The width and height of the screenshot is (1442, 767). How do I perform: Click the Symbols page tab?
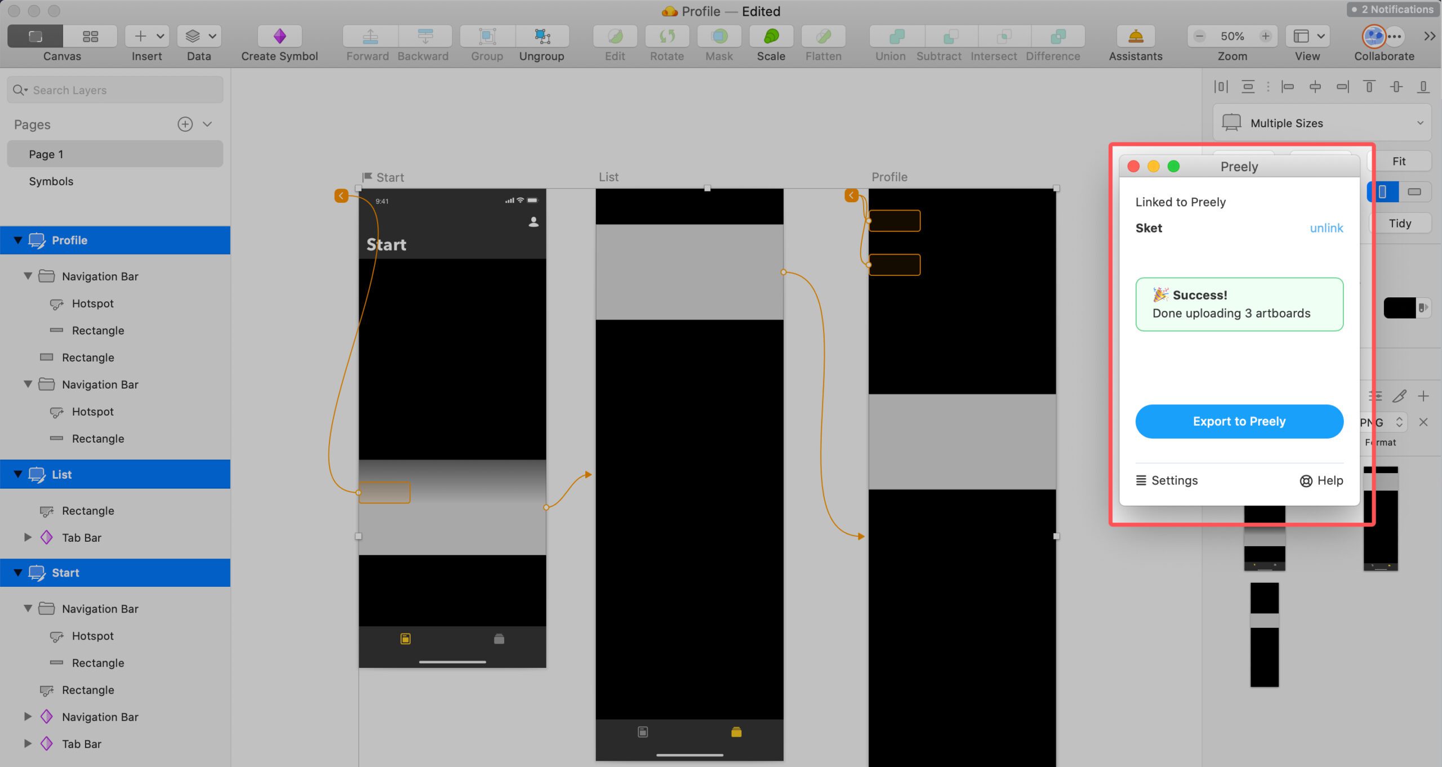[x=51, y=181]
